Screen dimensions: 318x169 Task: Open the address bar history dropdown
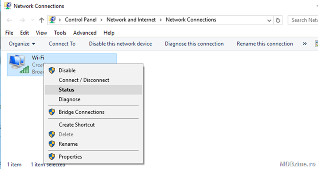point(269,21)
